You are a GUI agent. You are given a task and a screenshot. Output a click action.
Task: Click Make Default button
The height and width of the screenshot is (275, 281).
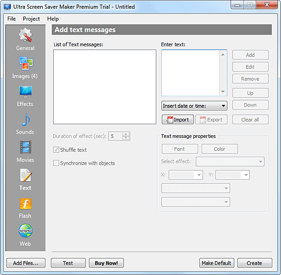tap(217, 263)
